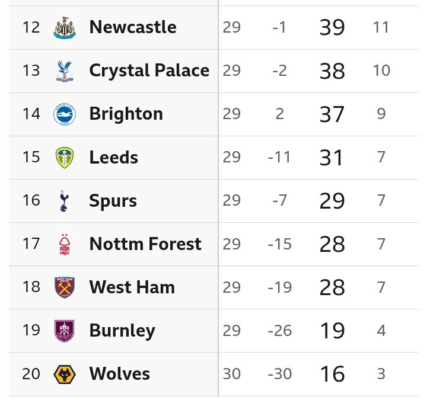427x400 pixels.
Task: Open the Spurs team link
Action: point(113,200)
